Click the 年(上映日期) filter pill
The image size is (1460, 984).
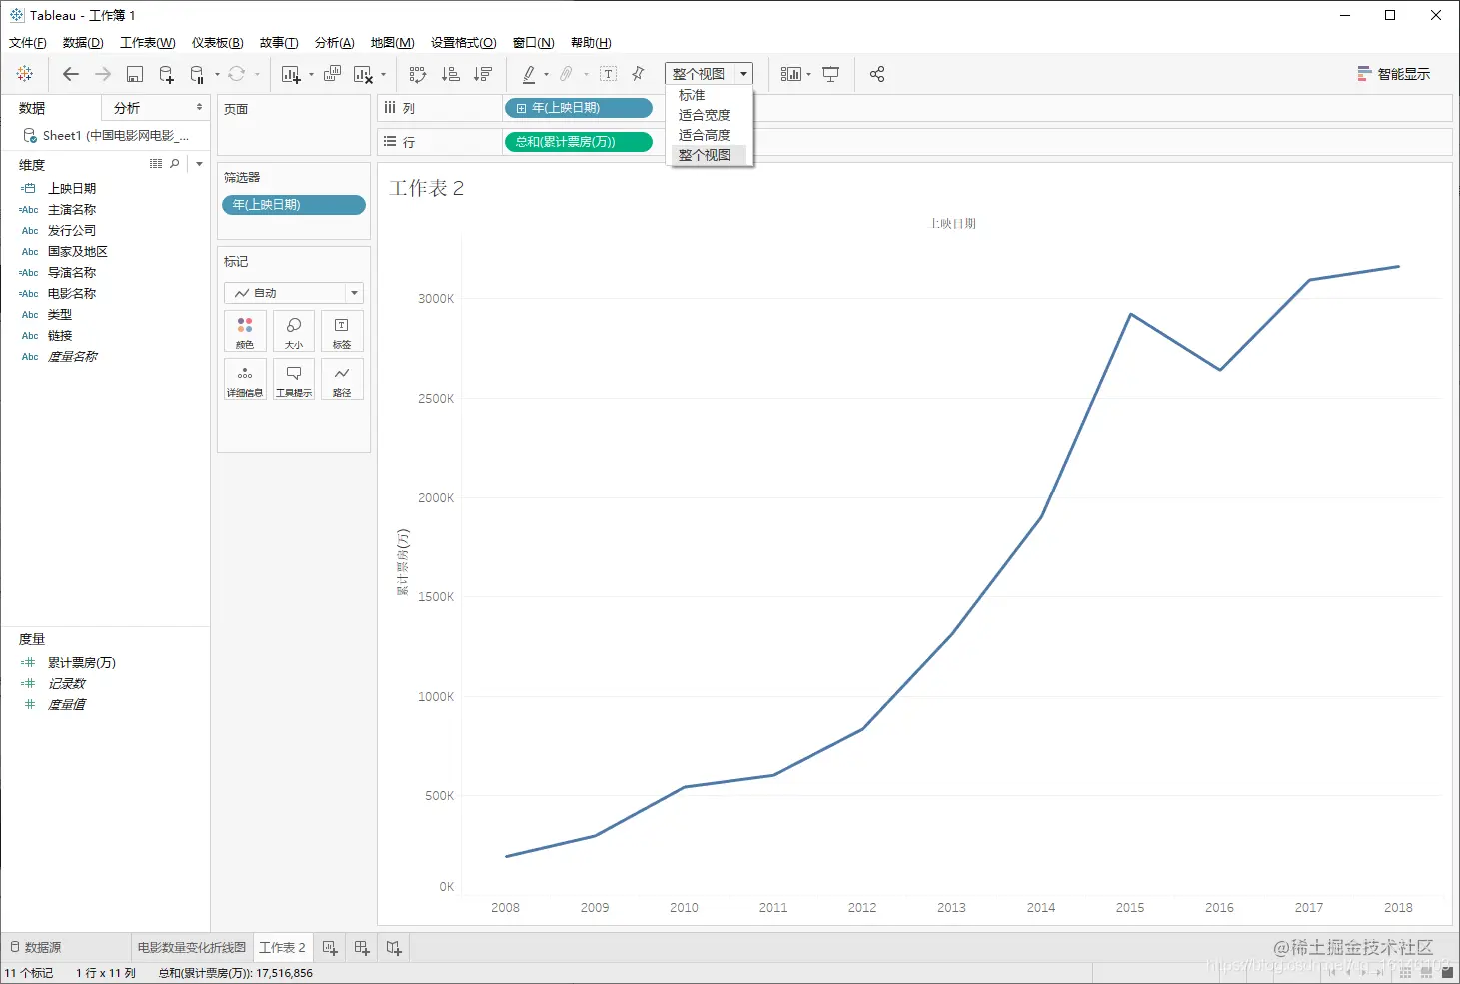tap(294, 205)
